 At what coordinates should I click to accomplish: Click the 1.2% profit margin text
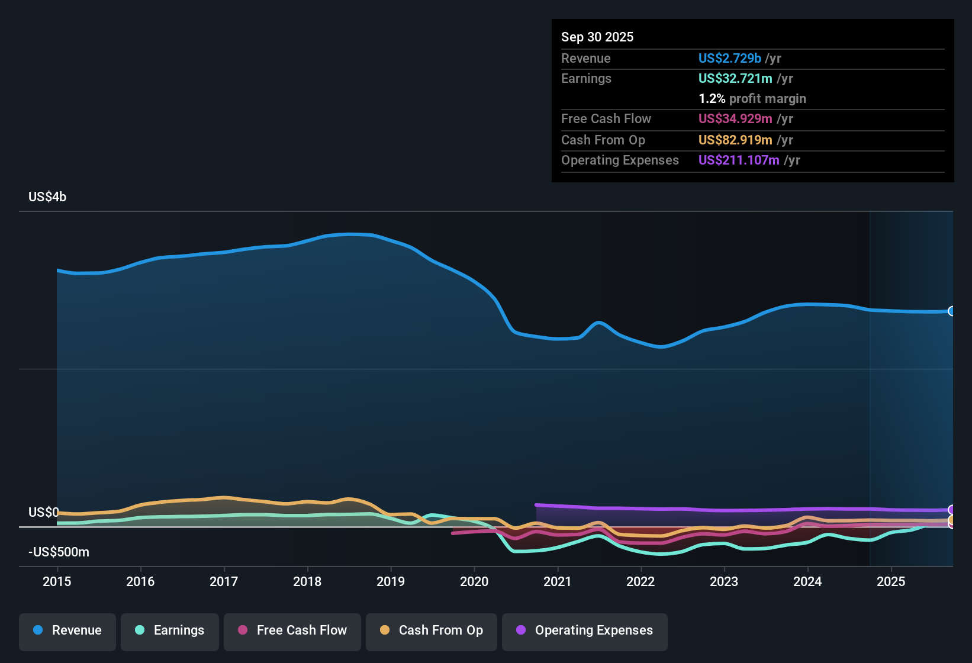(x=752, y=99)
